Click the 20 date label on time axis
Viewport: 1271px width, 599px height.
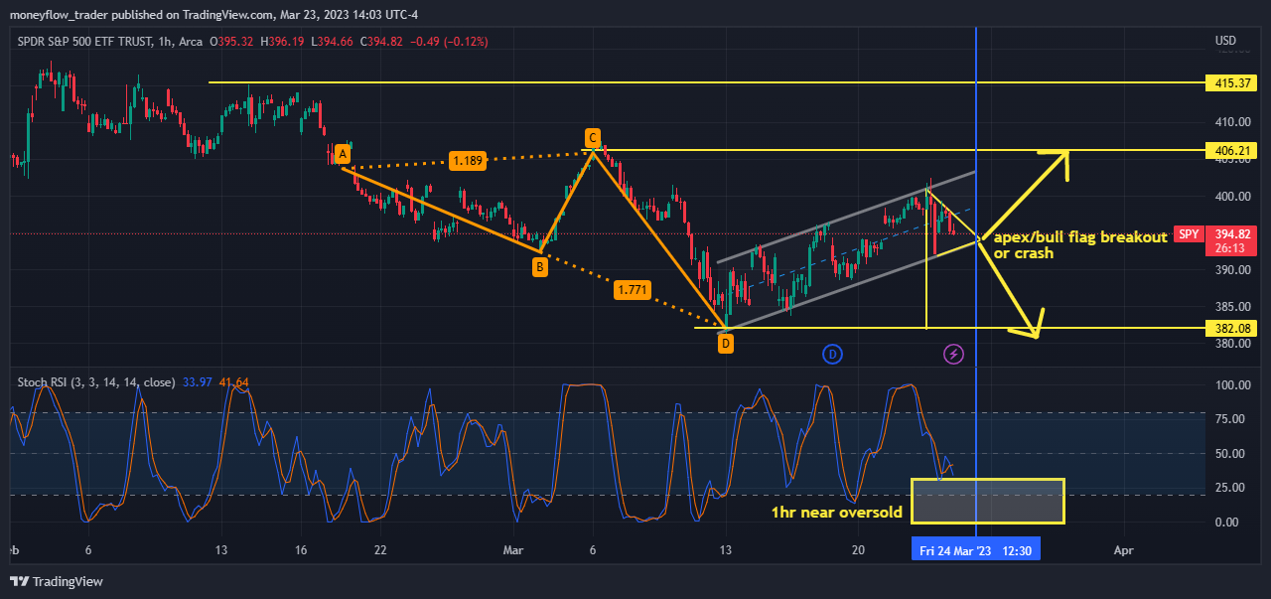coord(859,549)
